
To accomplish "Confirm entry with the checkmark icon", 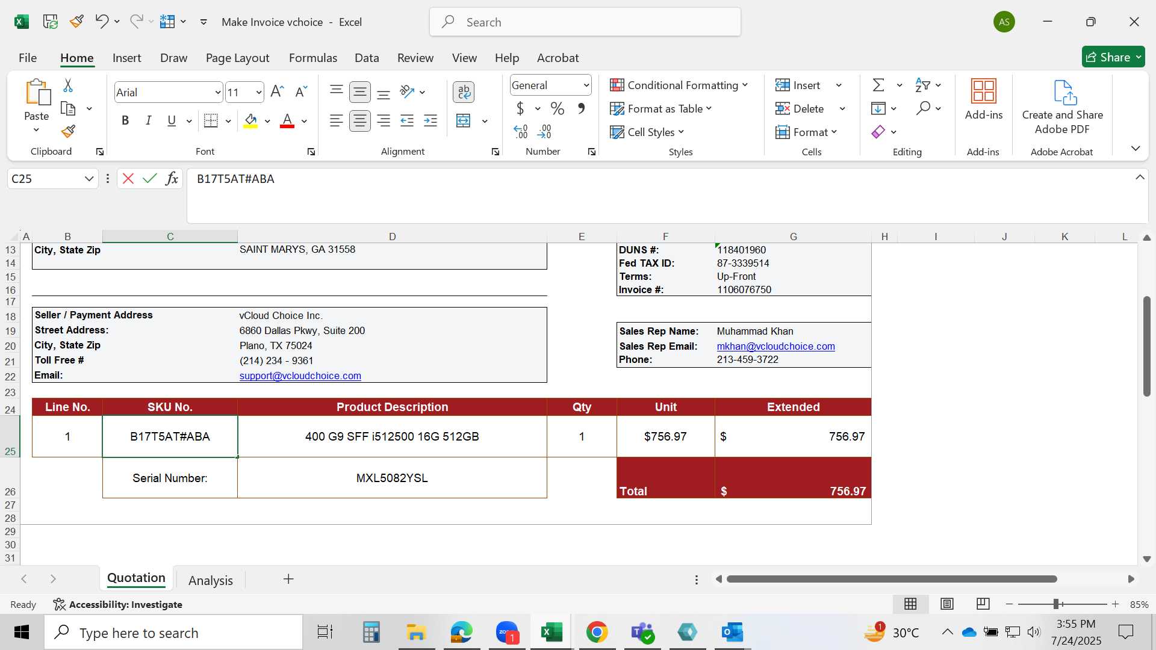I will pos(150,179).
